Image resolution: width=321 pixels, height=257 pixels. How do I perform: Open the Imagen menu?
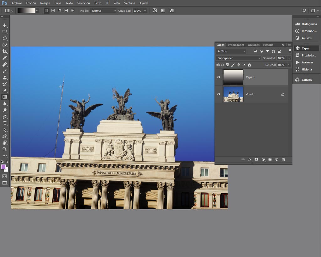[x=45, y=3]
